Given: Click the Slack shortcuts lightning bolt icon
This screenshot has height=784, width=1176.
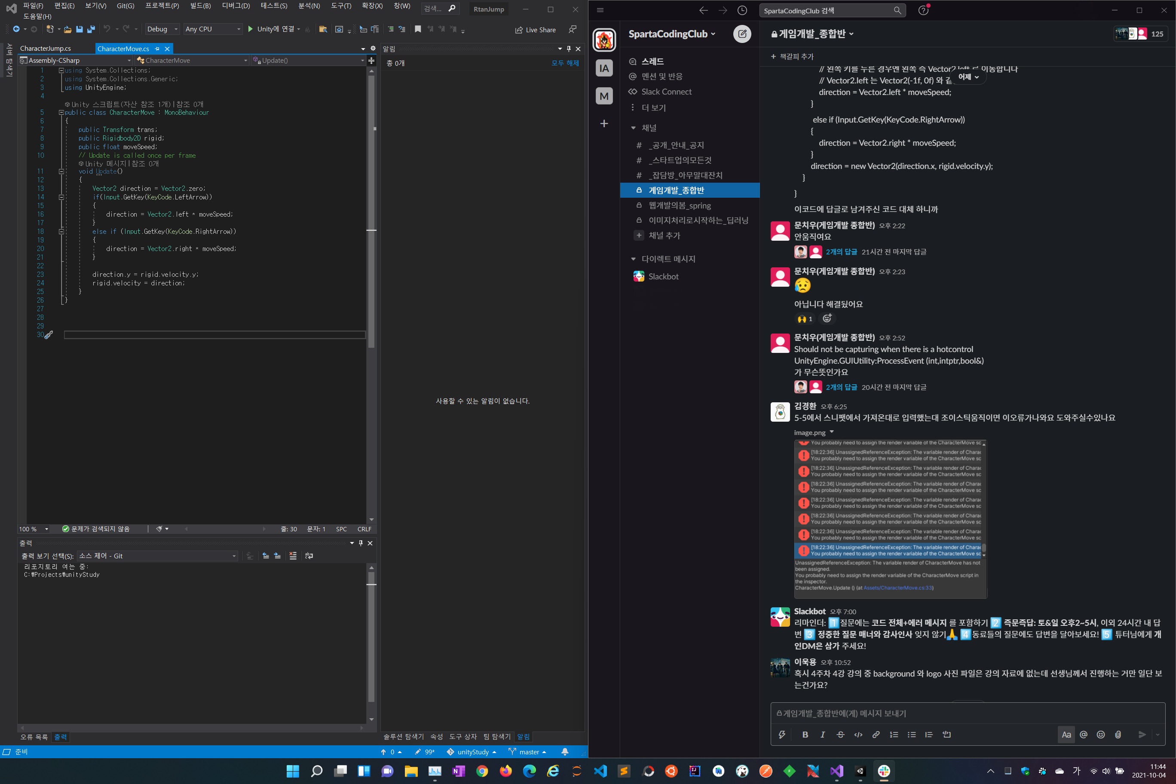Looking at the screenshot, I should [x=782, y=735].
